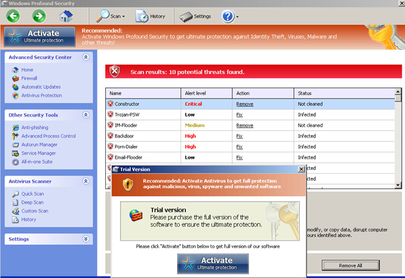Click the Critical alert level cell
Viewport: 405px width, 278px height.
tap(193, 104)
